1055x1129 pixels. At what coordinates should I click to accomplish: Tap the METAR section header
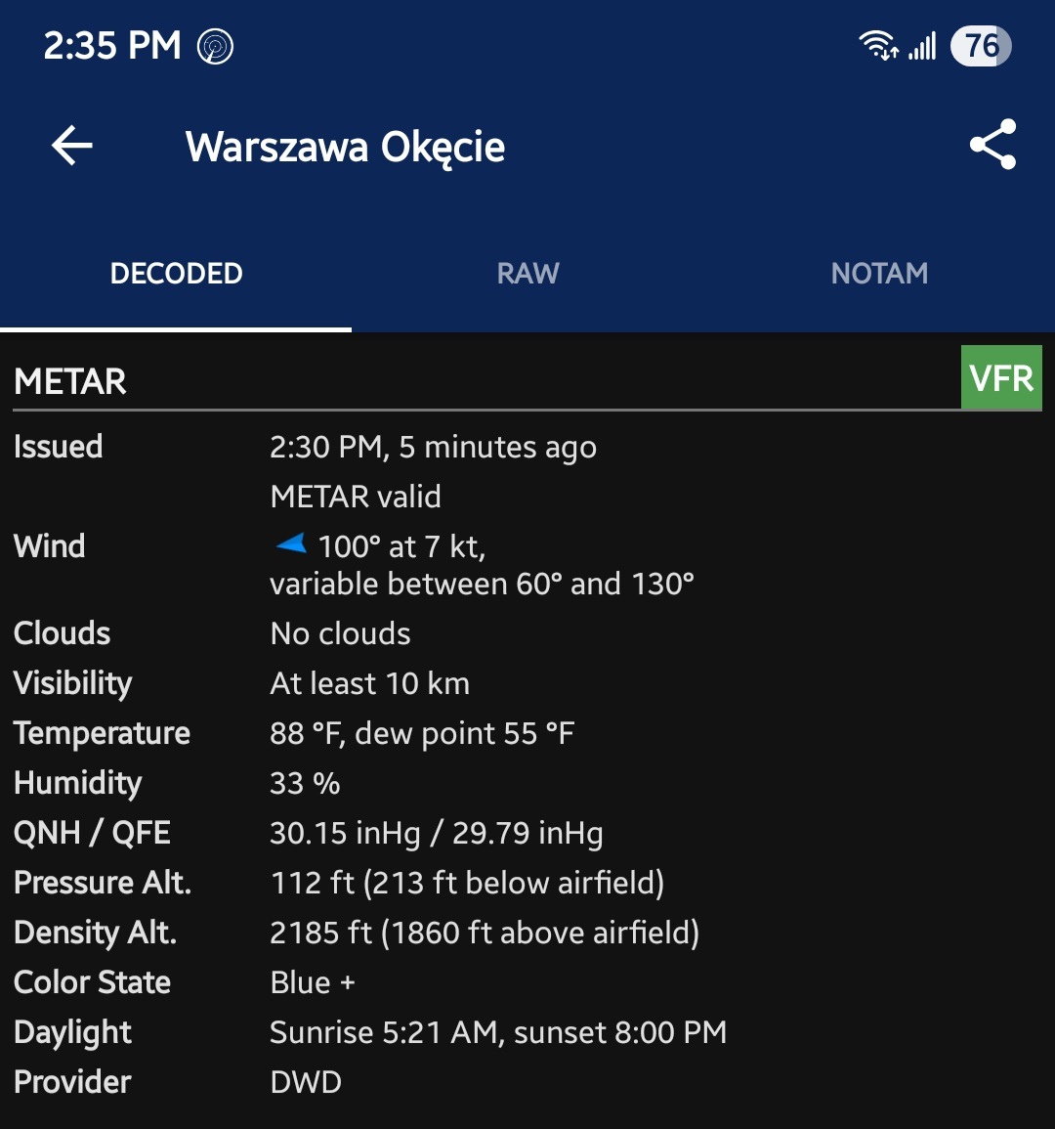[70, 381]
